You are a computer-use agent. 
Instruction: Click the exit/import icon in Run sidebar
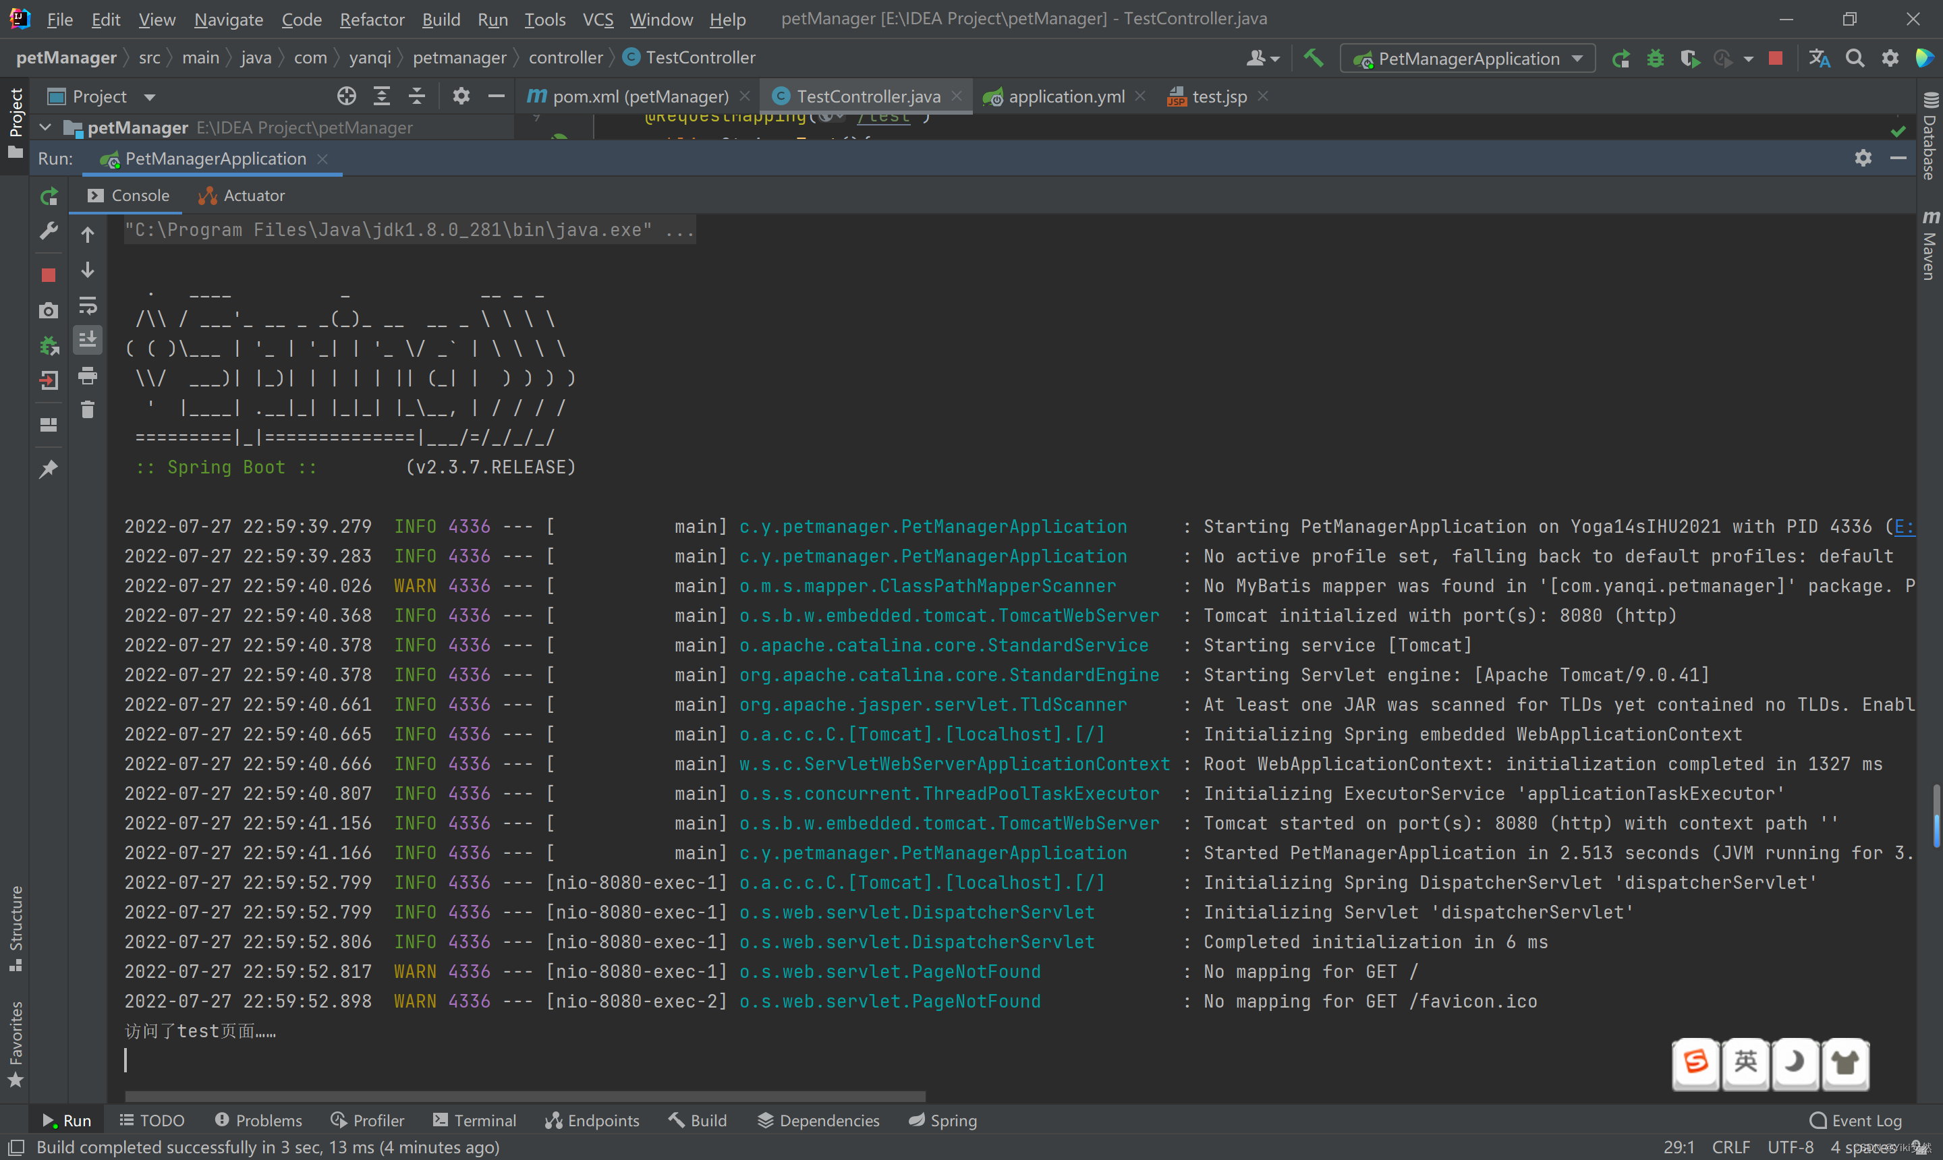[49, 380]
